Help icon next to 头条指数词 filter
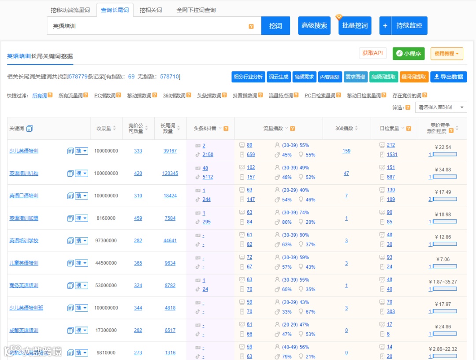This screenshot has height=360, width=476. point(224,95)
